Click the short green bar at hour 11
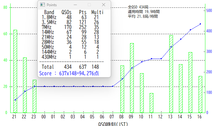Image resolution: width=215 pixels, height=126 pixels. (x=152, y=103)
